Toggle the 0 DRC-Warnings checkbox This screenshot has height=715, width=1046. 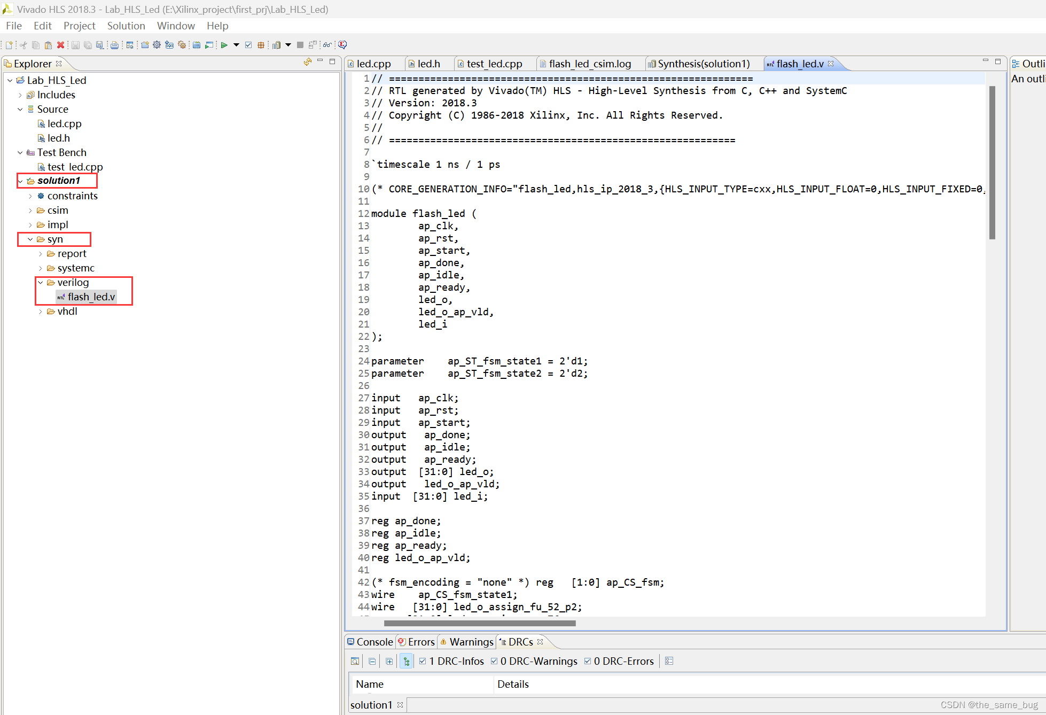tap(494, 661)
